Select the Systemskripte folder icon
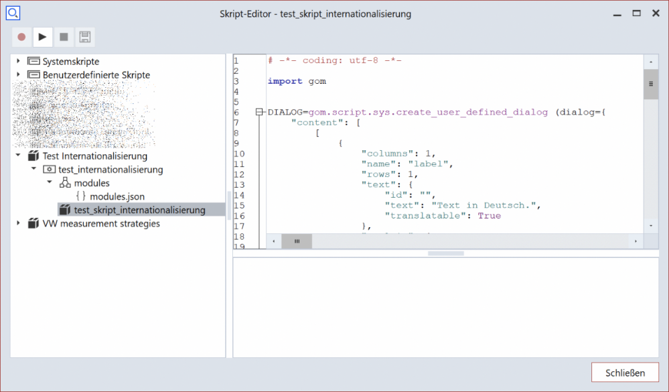The height and width of the screenshot is (392, 669). tap(33, 62)
